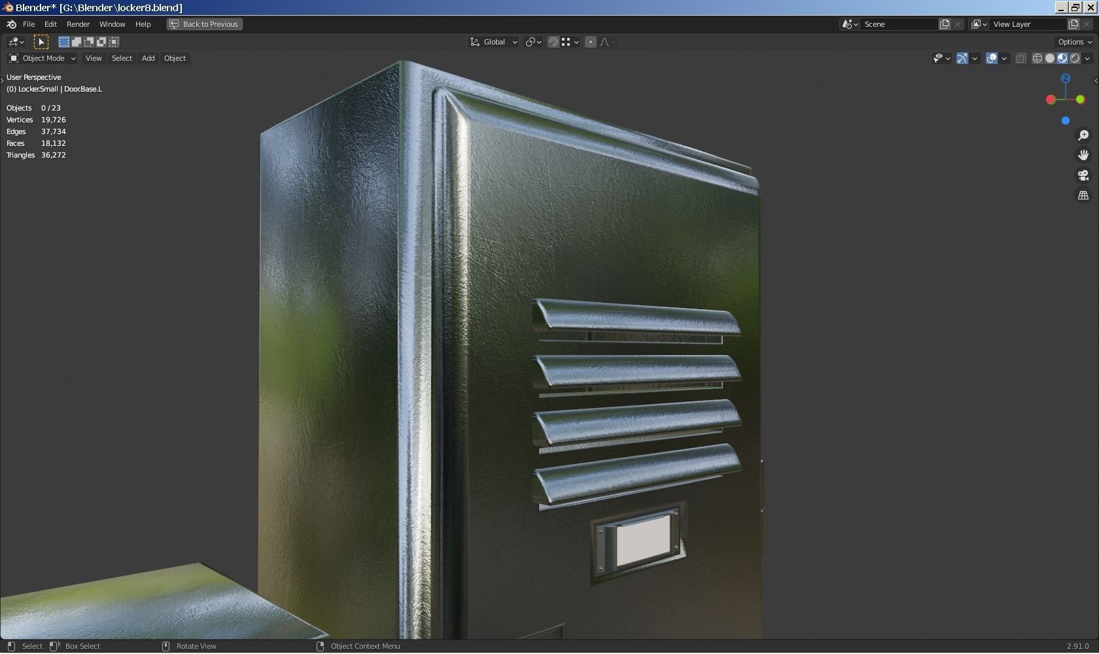The image size is (1099, 654).
Task: Toggle the Toggle X-Ray button in the header
Action: 1020,58
